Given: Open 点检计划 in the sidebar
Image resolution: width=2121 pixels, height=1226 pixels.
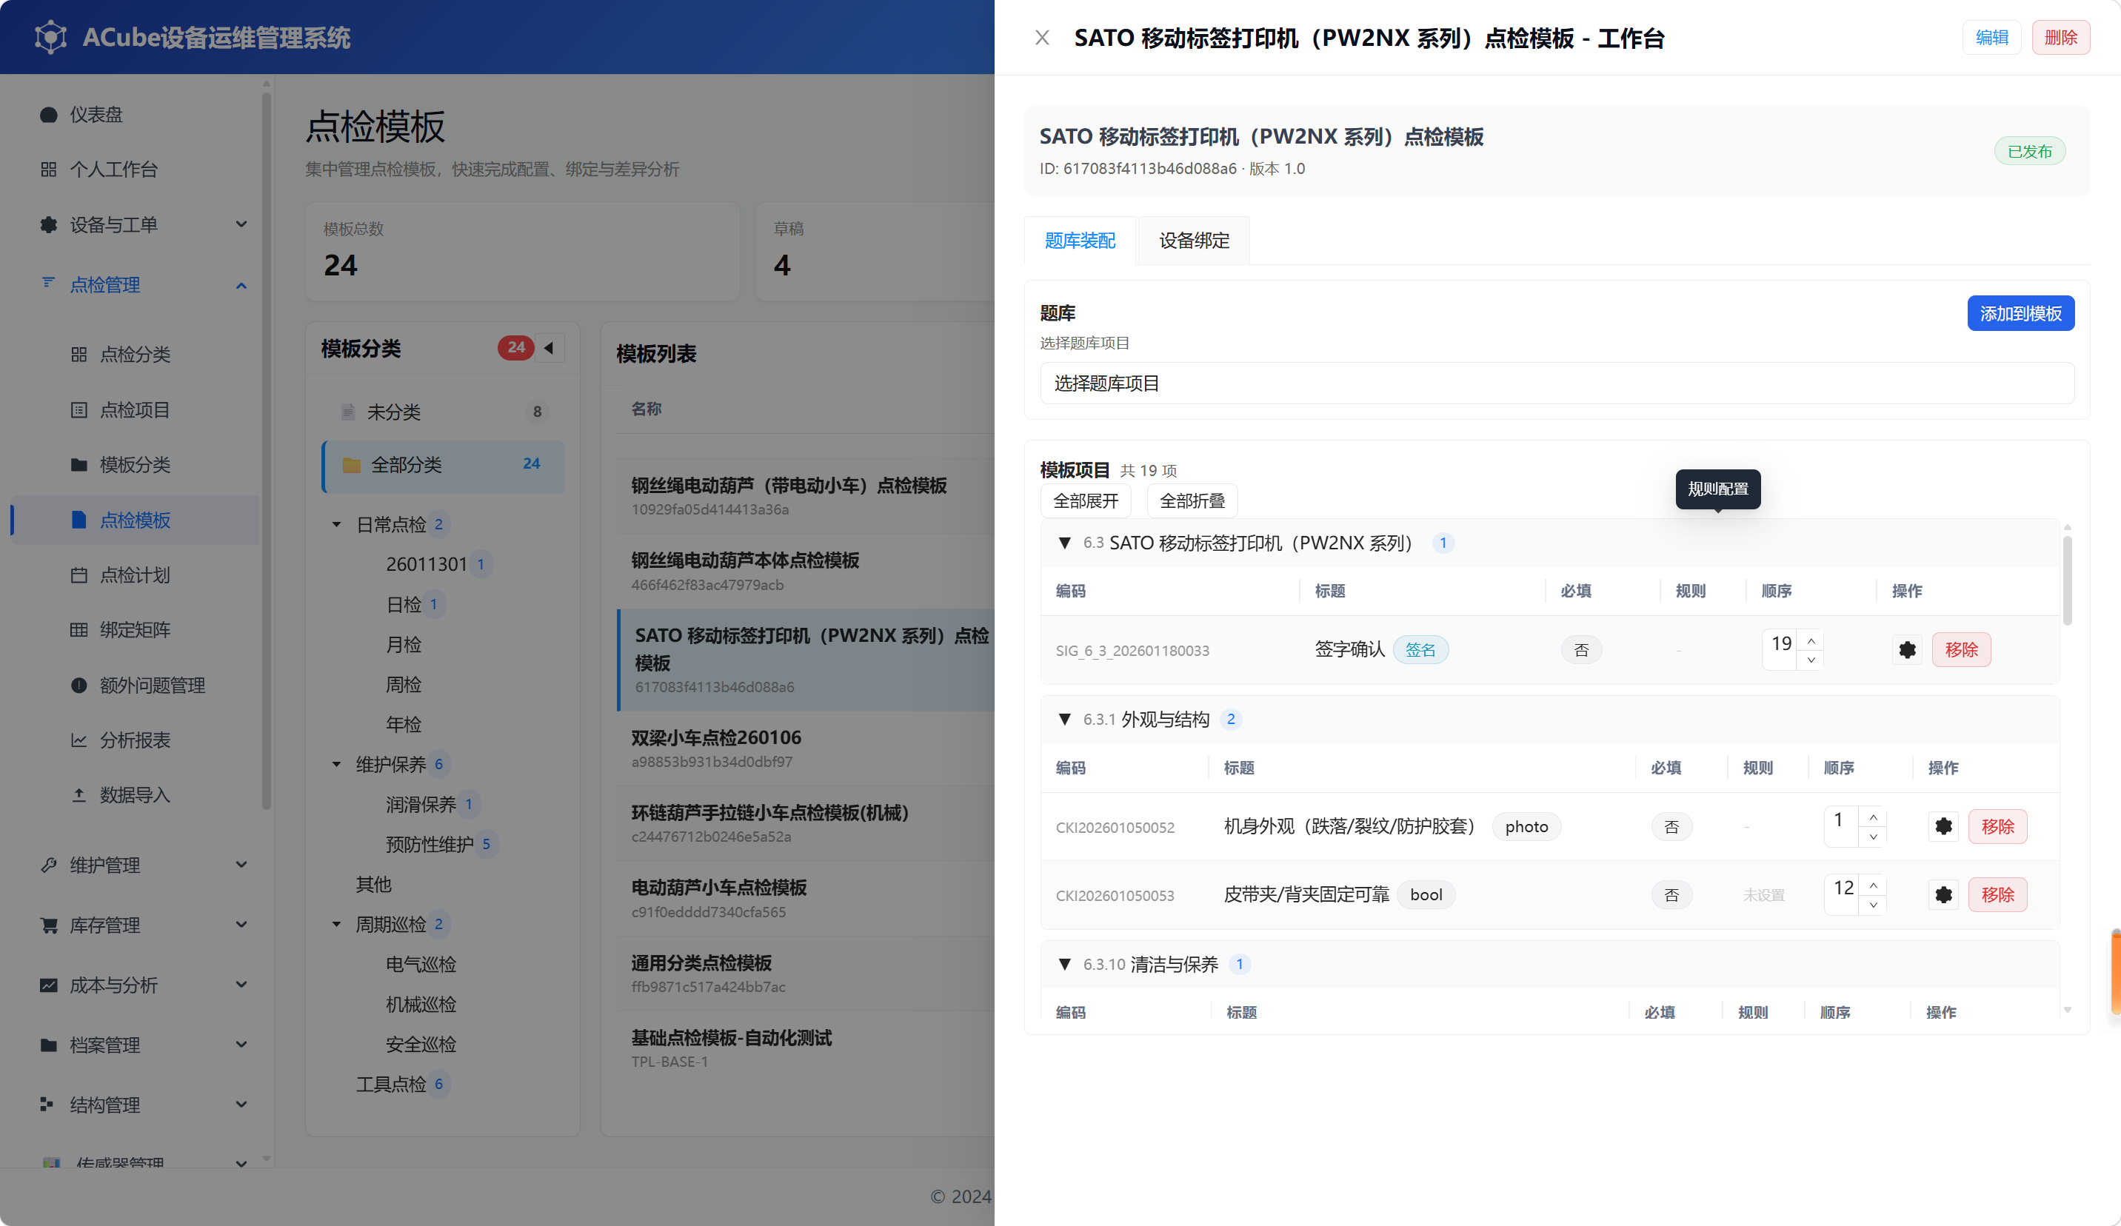Looking at the screenshot, I should click(x=136, y=575).
